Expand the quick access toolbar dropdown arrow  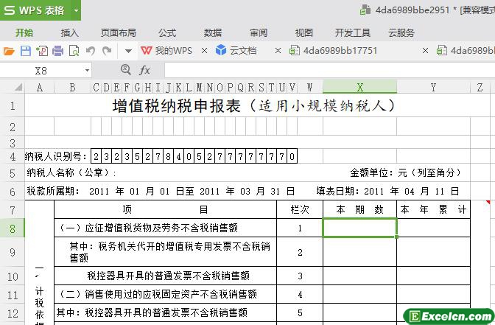click(128, 51)
